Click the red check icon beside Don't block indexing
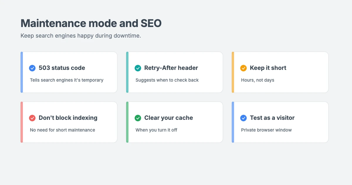 coord(32,118)
